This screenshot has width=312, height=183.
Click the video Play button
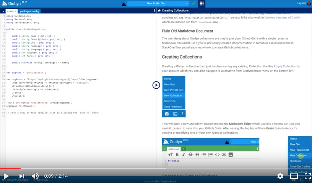(x=6, y=176)
